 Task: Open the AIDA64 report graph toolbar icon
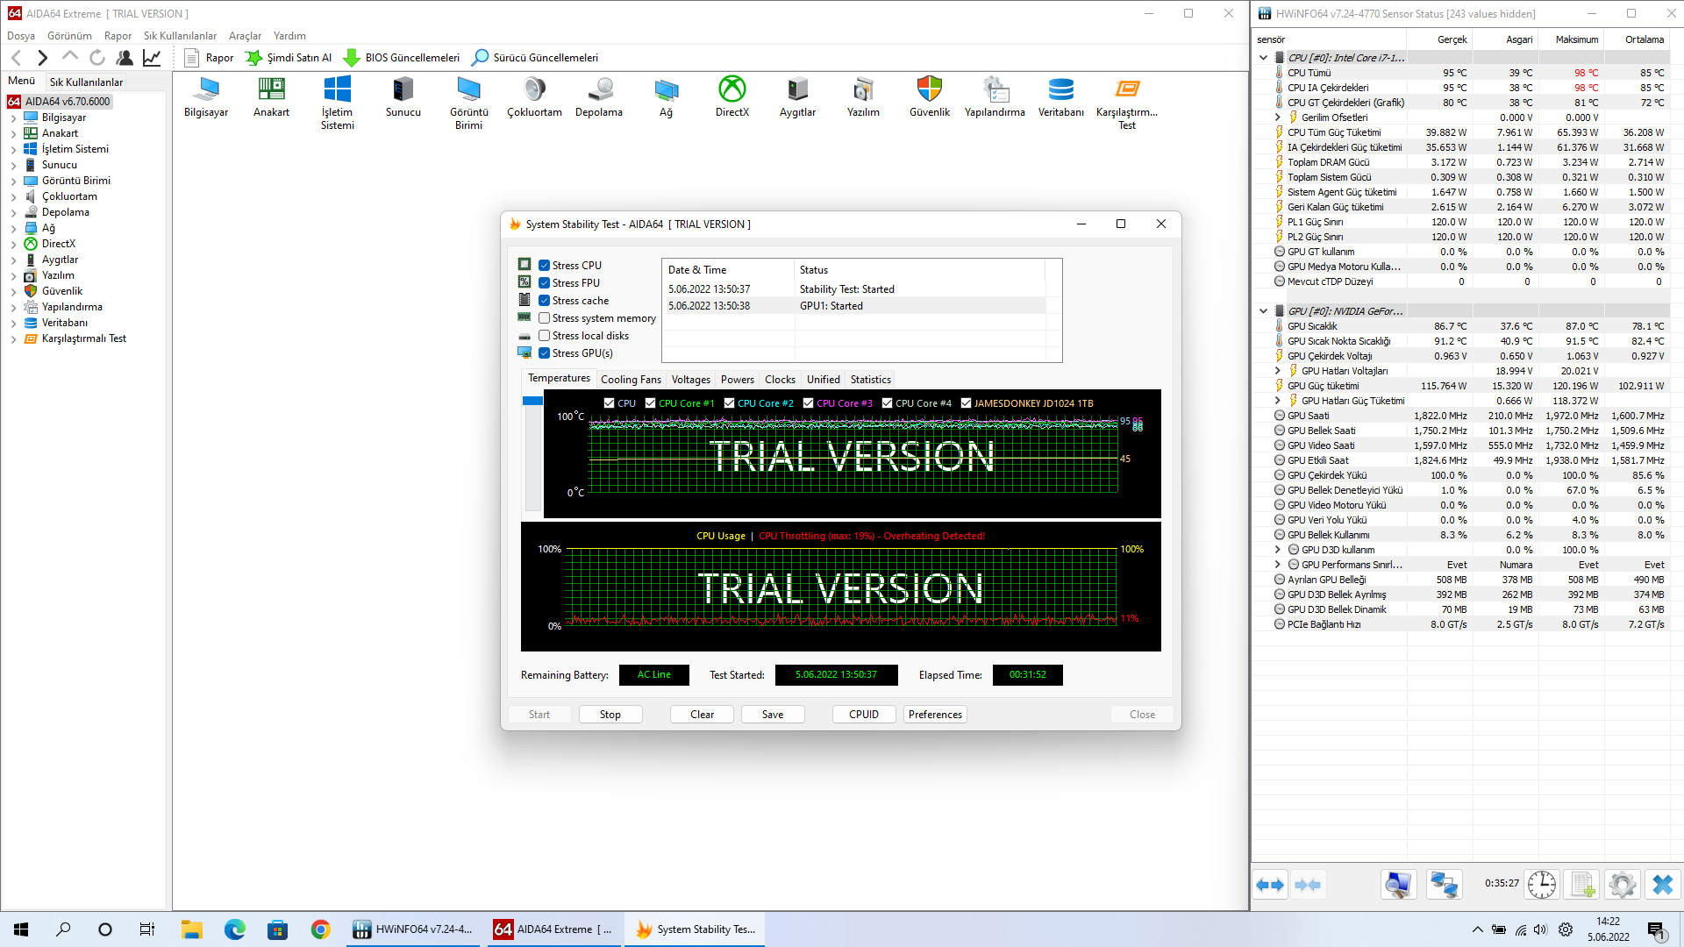tap(152, 58)
